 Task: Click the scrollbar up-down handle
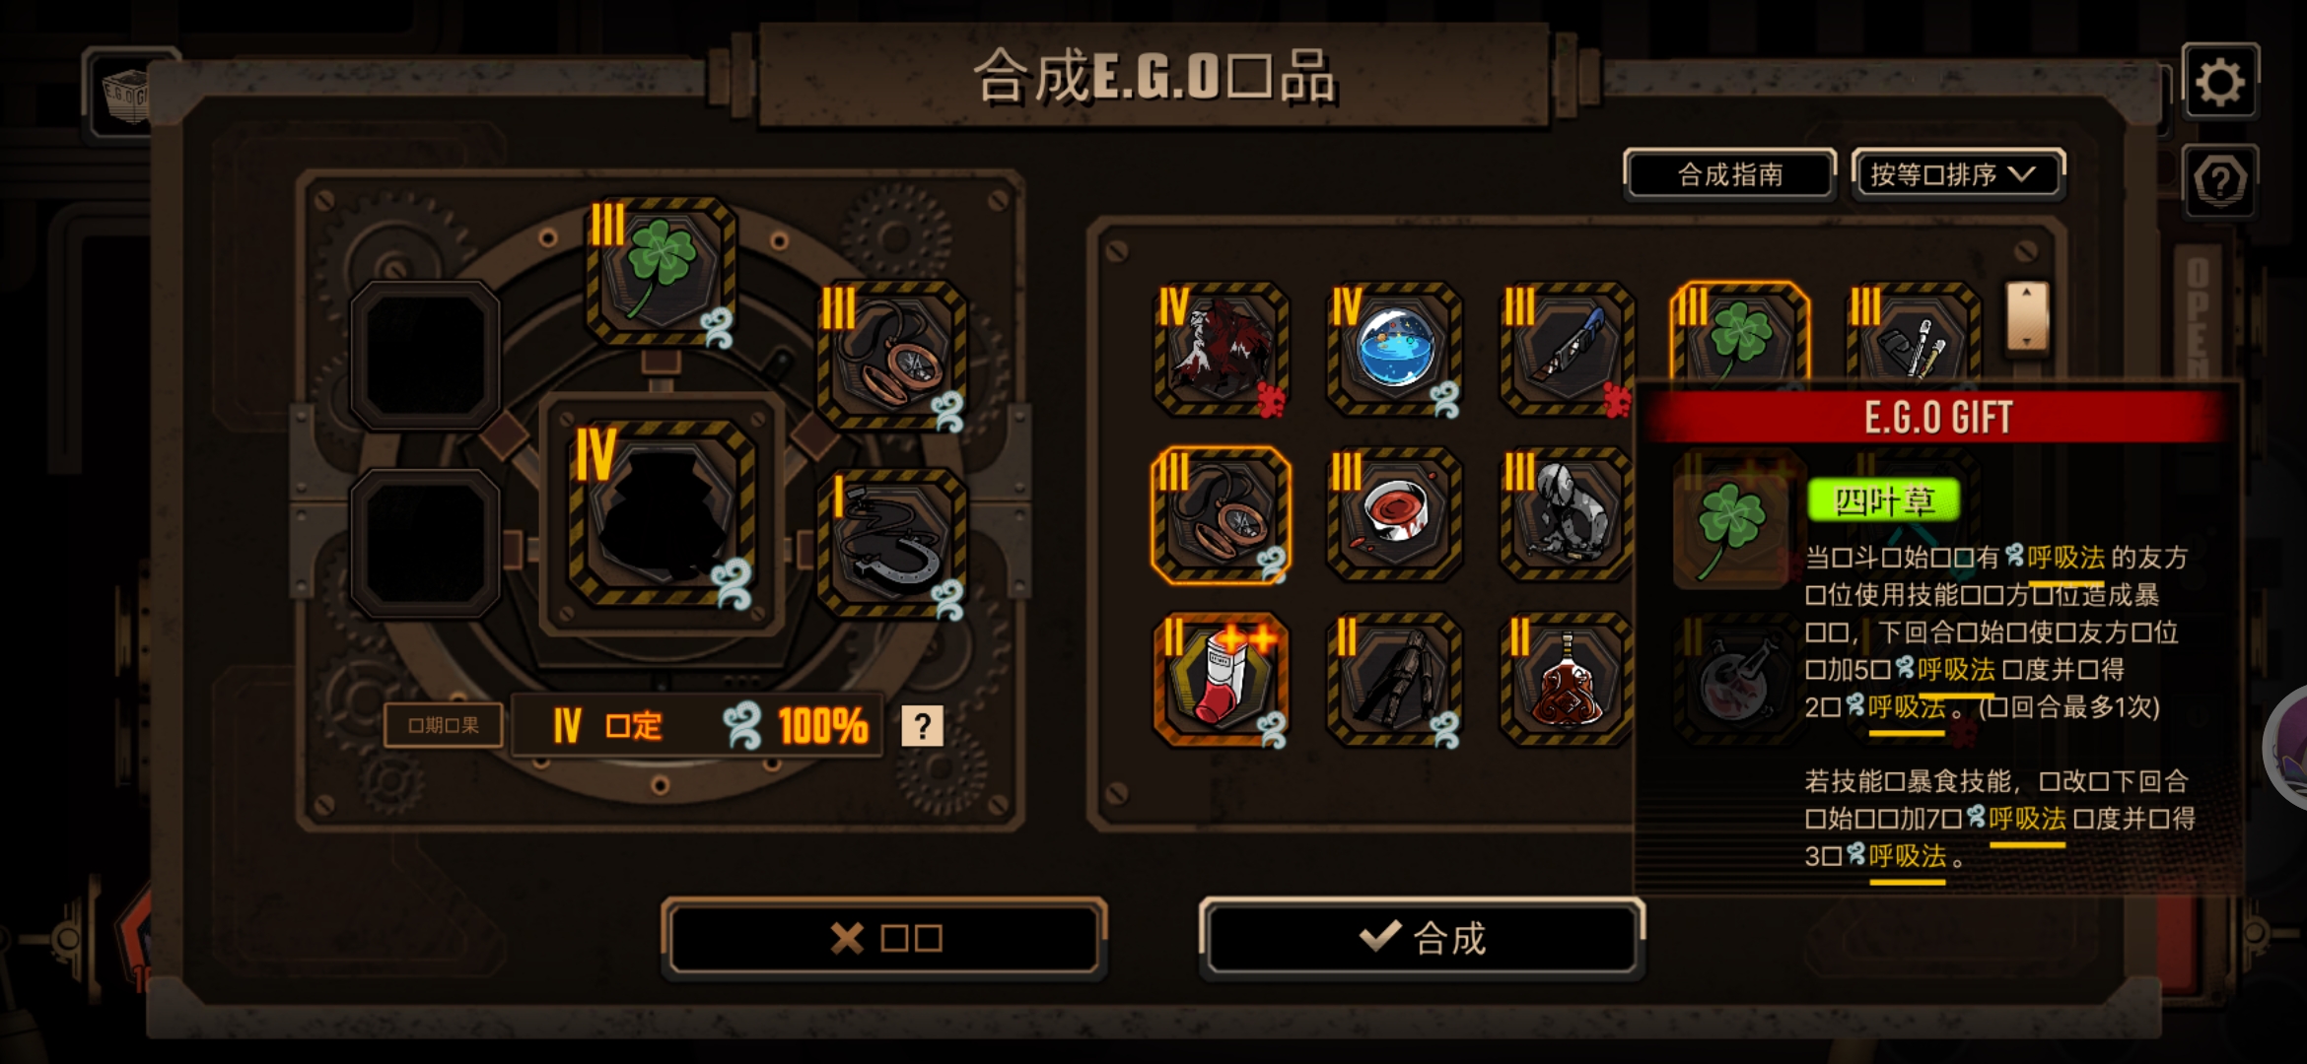pyautogui.click(x=2027, y=316)
